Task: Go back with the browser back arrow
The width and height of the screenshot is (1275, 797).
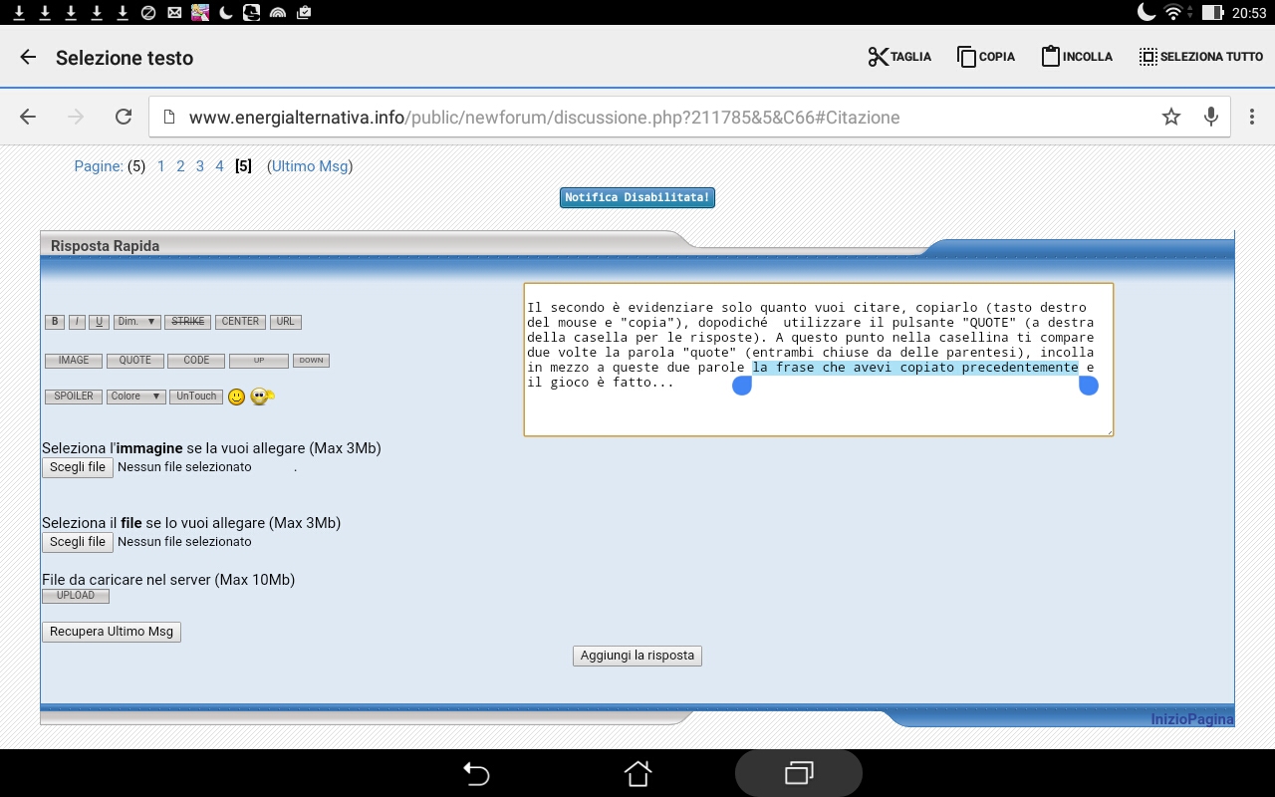Action: (28, 117)
